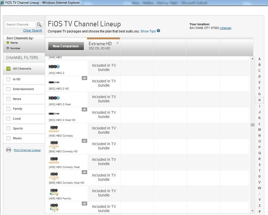Click the New Comparison button
The height and width of the screenshot is (215, 268).
[x=66, y=46]
